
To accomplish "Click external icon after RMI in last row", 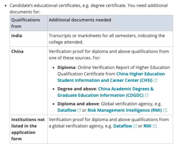I will (x=155, y=126).
